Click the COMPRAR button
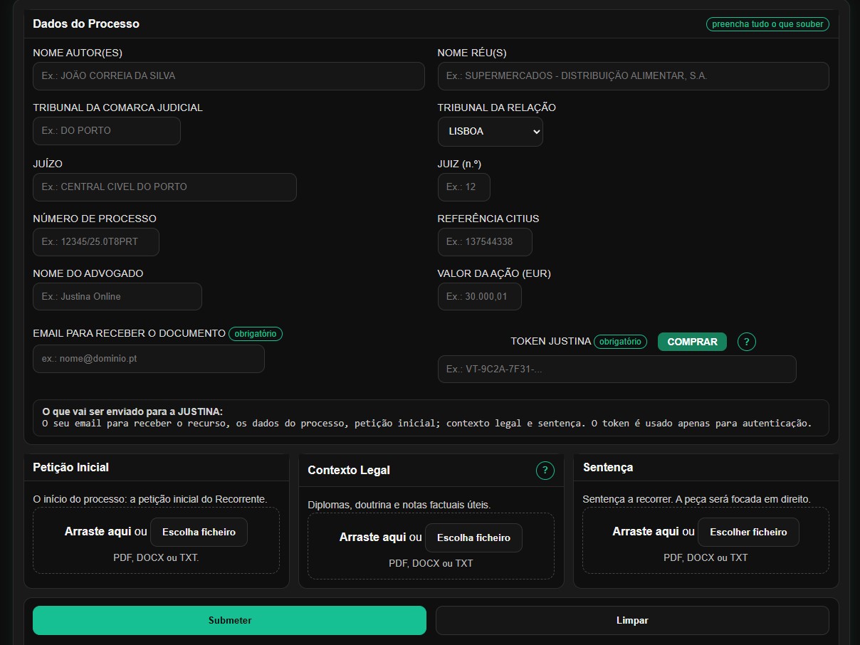This screenshot has width=860, height=645. (691, 342)
